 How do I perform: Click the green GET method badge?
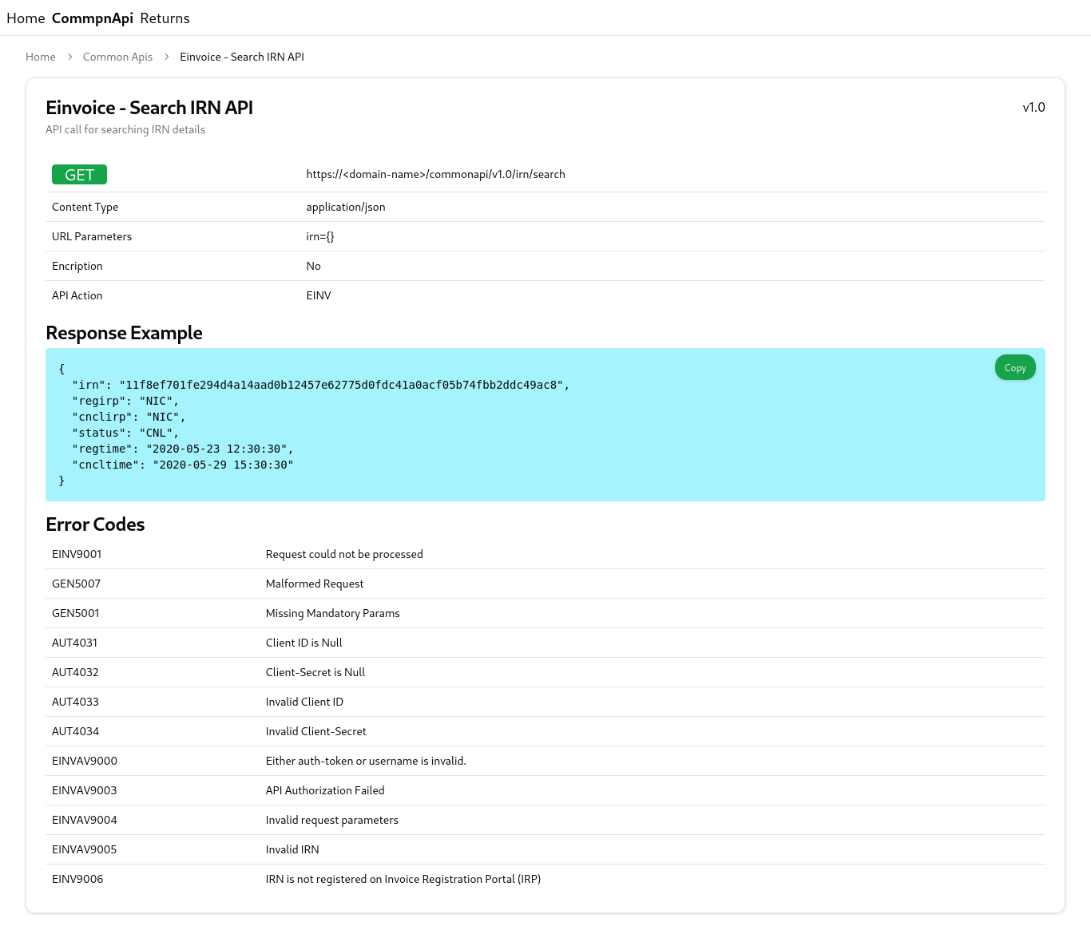click(x=79, y=175)
